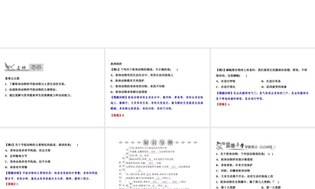Click the red 答案 C line
The width and height of the screenshot is (315, 189).
(x=12, y=184)
